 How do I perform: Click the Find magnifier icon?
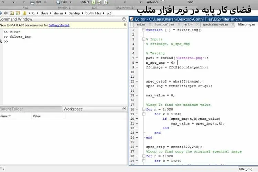[x=58, y=2]
